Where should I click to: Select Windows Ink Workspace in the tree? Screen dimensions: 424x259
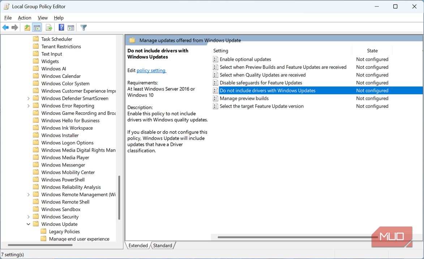point(67,128)
